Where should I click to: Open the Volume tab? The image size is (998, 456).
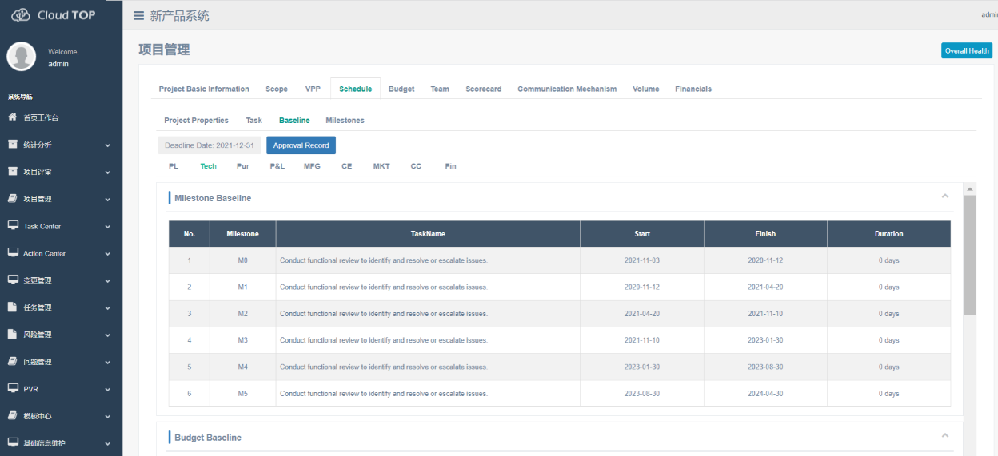click(x=646, y=89)
